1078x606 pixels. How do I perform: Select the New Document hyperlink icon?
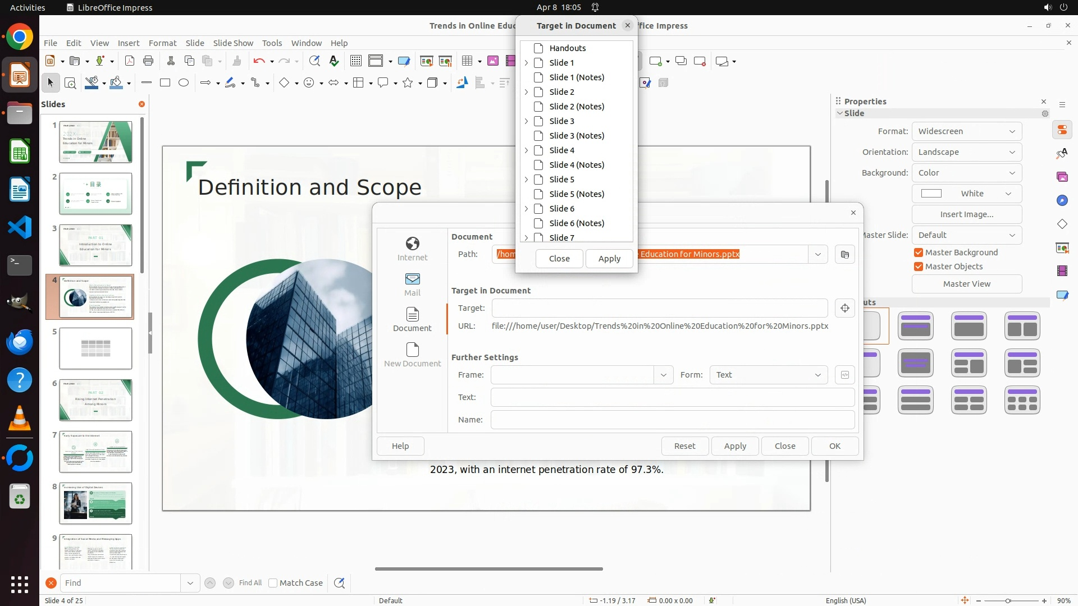(x=412, y=354)
